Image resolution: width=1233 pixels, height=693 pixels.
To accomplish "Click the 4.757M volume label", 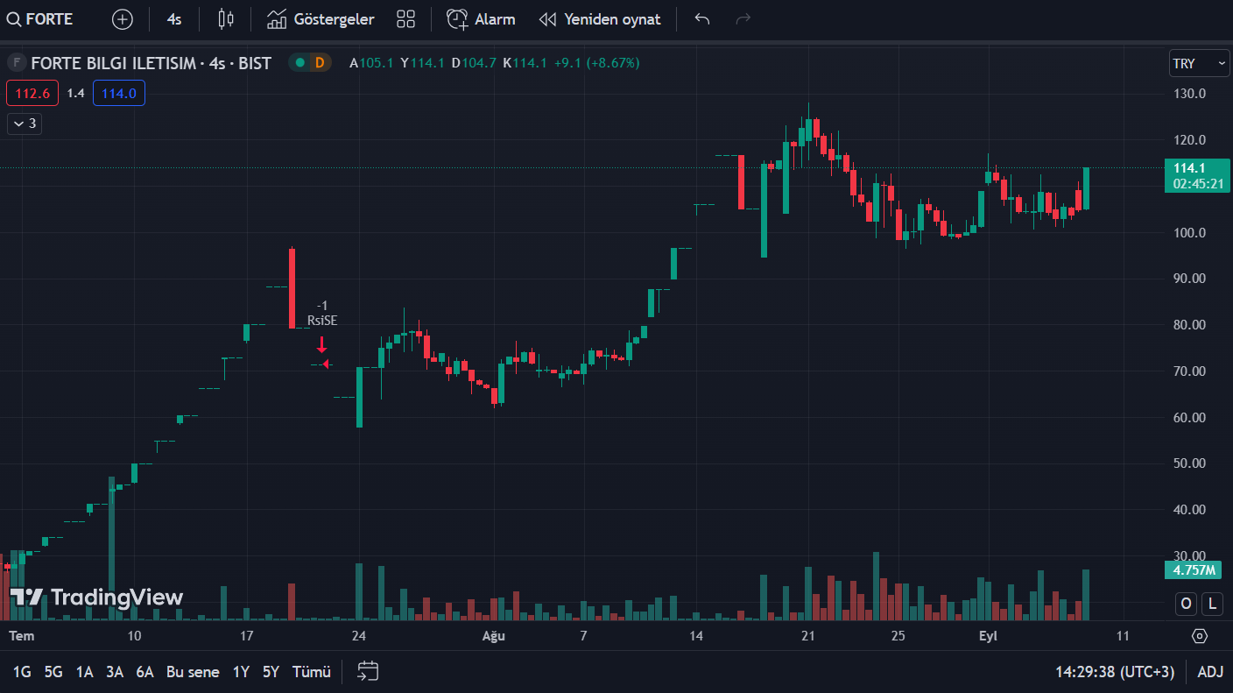I will pos(1193,570).
